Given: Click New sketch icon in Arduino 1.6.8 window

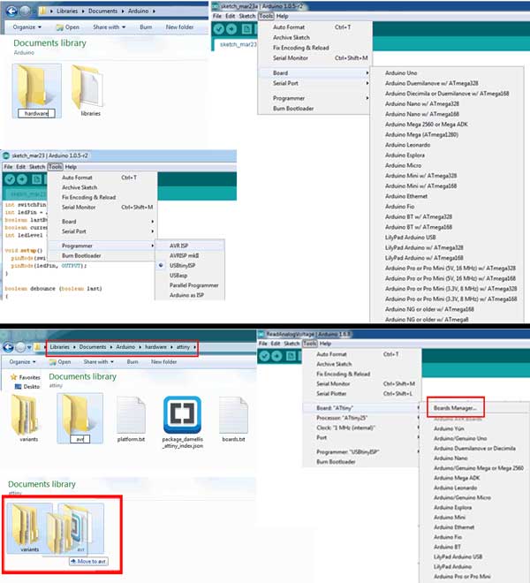Looking at the screenshot, I should (291, 356).
